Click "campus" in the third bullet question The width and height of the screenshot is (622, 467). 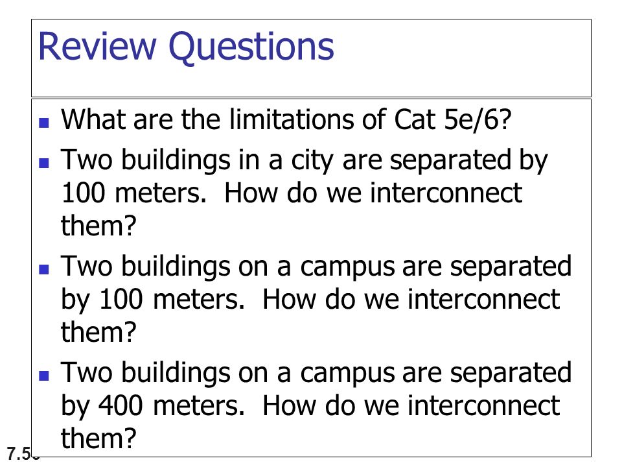click(347, 268)
